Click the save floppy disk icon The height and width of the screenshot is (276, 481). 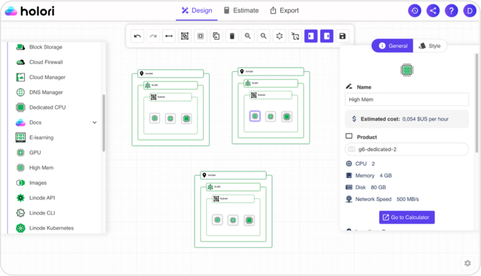(x=343, y=36)
